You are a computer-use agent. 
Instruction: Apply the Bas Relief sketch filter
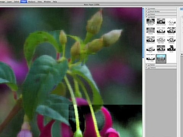[151, 21]
